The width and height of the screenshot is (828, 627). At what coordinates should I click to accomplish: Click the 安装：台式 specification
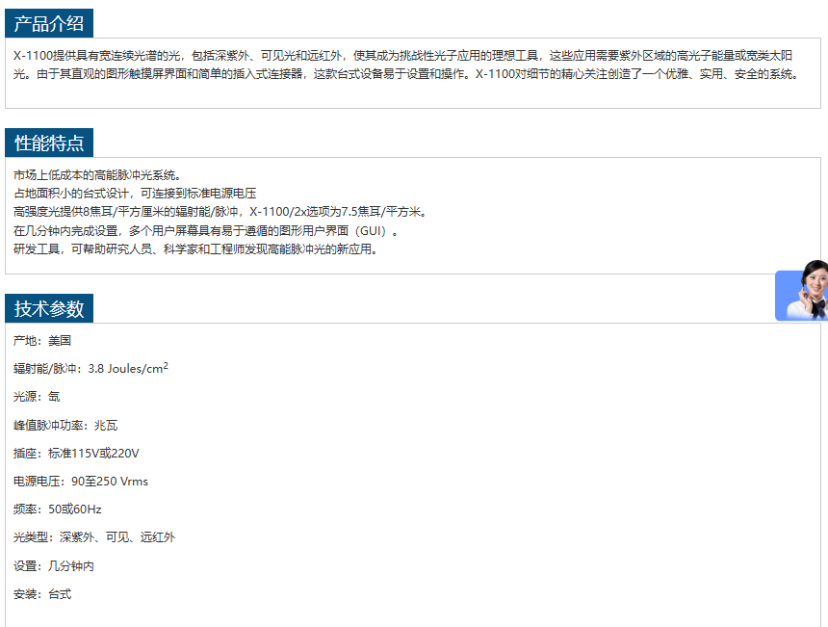[x=42, y=594]
